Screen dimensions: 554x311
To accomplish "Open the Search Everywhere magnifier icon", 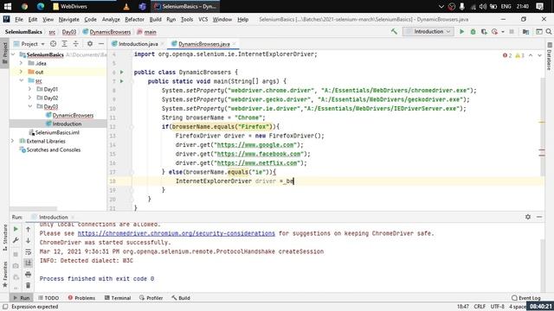I will tap(549, 31).
